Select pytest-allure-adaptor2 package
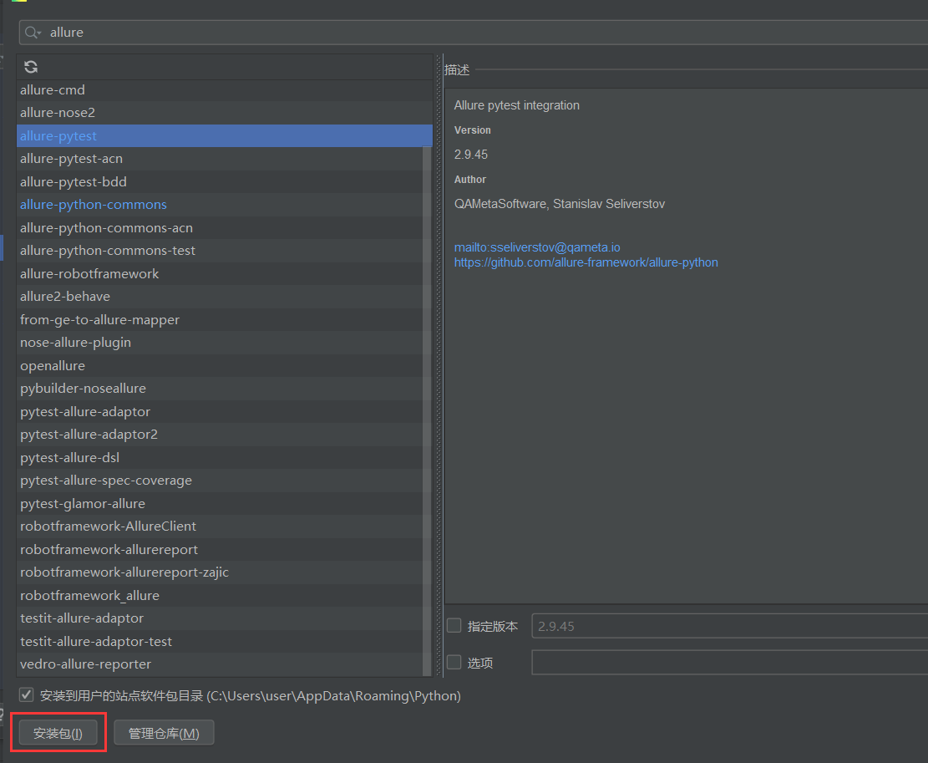 pos(221,435)
